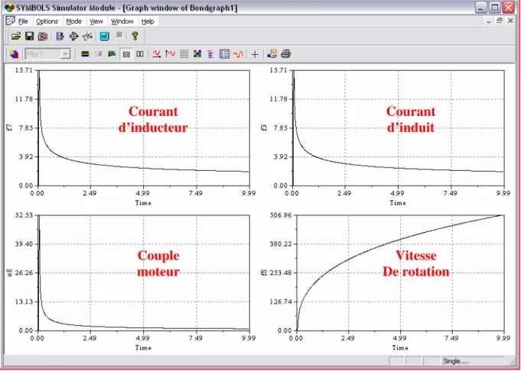Open the Help menu
The height and width of the screenshot is (371, 521).
148,21
